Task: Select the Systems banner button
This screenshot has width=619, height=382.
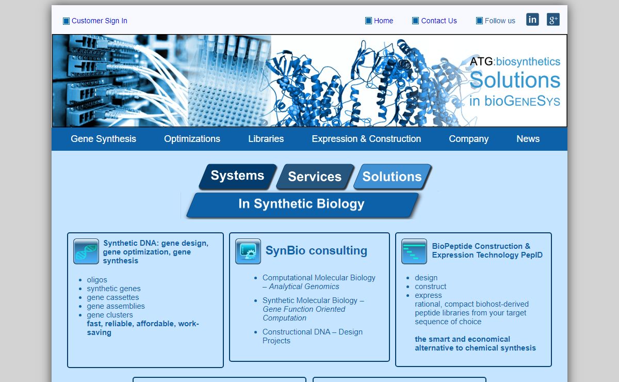Action: [238, 176]
